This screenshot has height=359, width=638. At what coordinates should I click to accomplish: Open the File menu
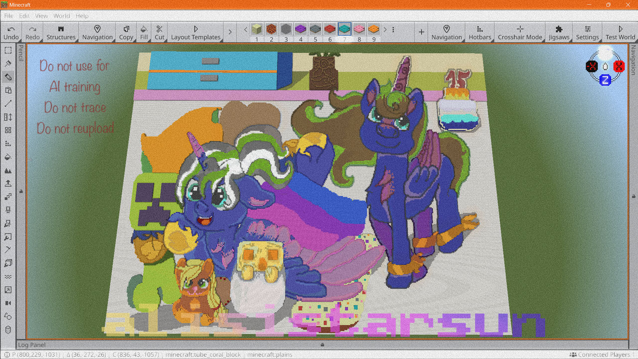click(8, 16)
